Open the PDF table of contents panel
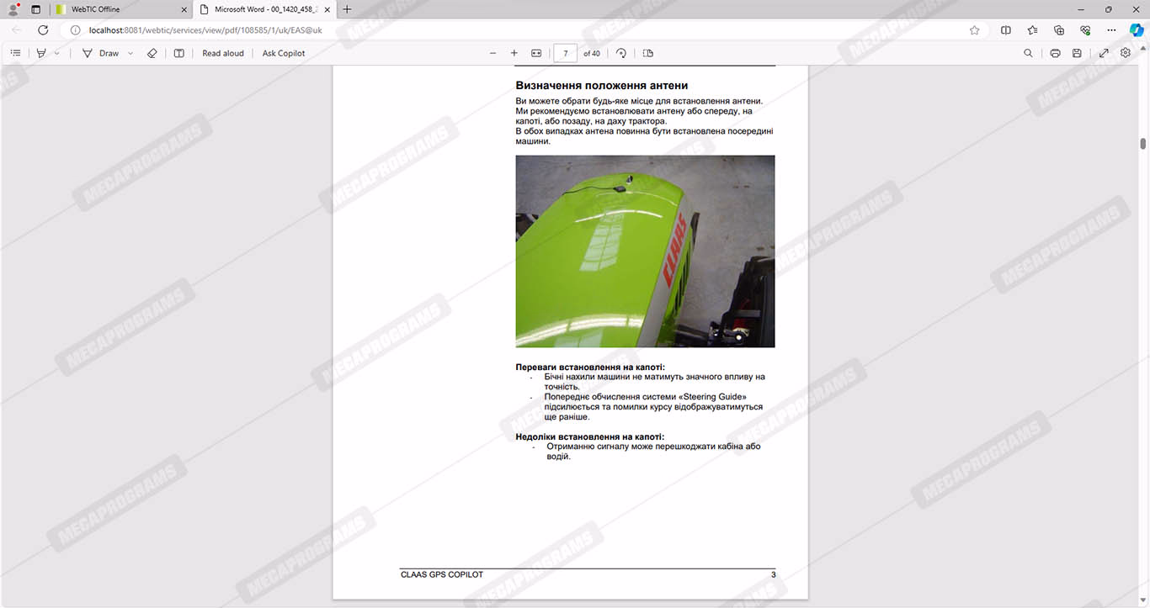1150x608 pixels. pos(15,53)
